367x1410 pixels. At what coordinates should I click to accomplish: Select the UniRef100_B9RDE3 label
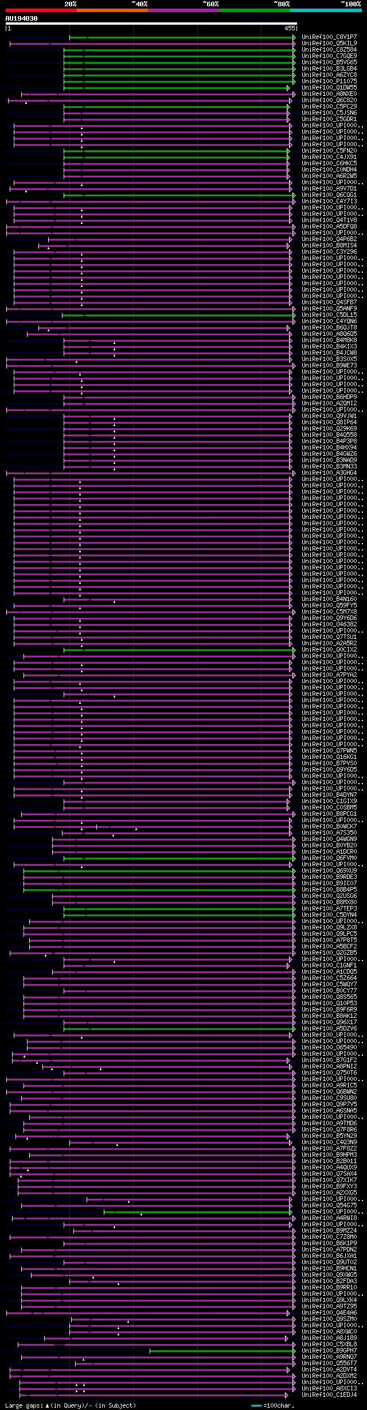point(329,877)
